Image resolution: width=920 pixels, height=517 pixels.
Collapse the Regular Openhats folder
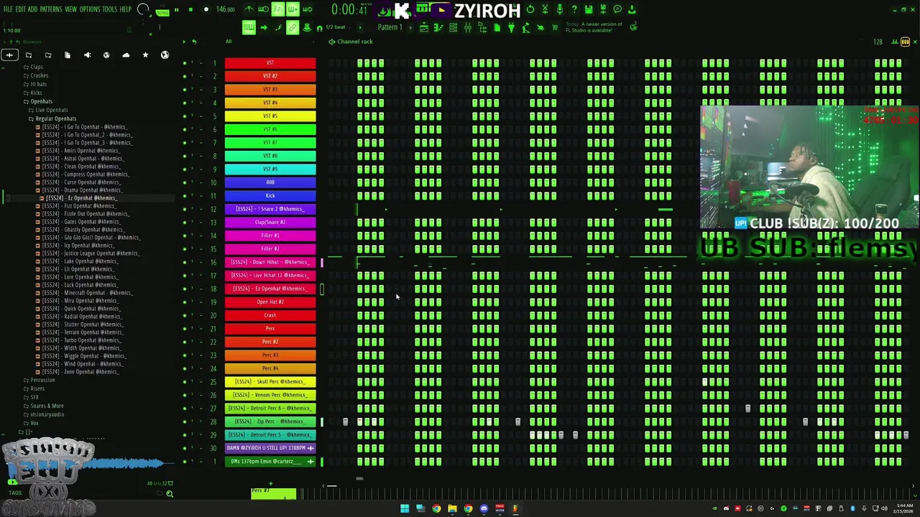point(55,118)
